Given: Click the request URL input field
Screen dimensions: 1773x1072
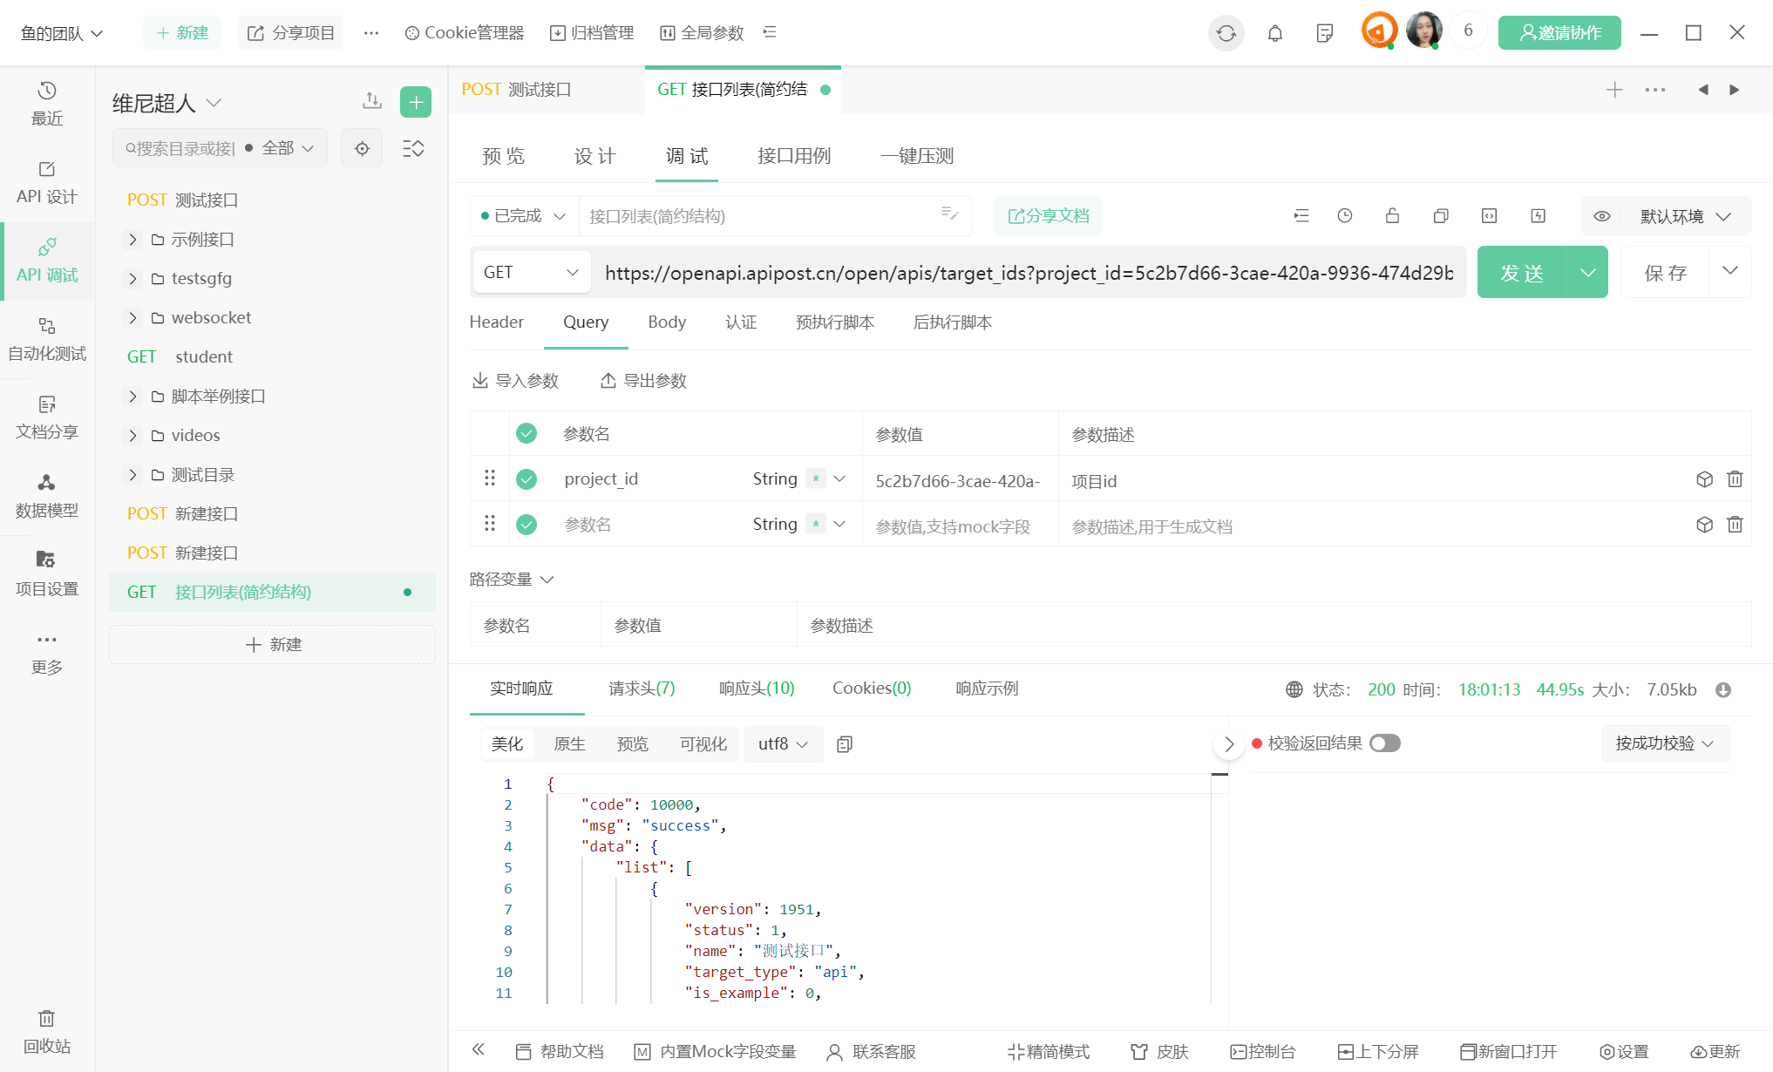Looking at the screenshot, I should [x=1030, y=273].
